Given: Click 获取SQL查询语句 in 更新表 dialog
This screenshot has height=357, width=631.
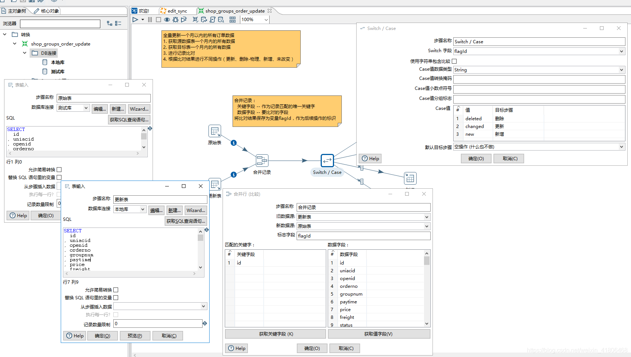Looking at the screenshot, I should 186,221.
